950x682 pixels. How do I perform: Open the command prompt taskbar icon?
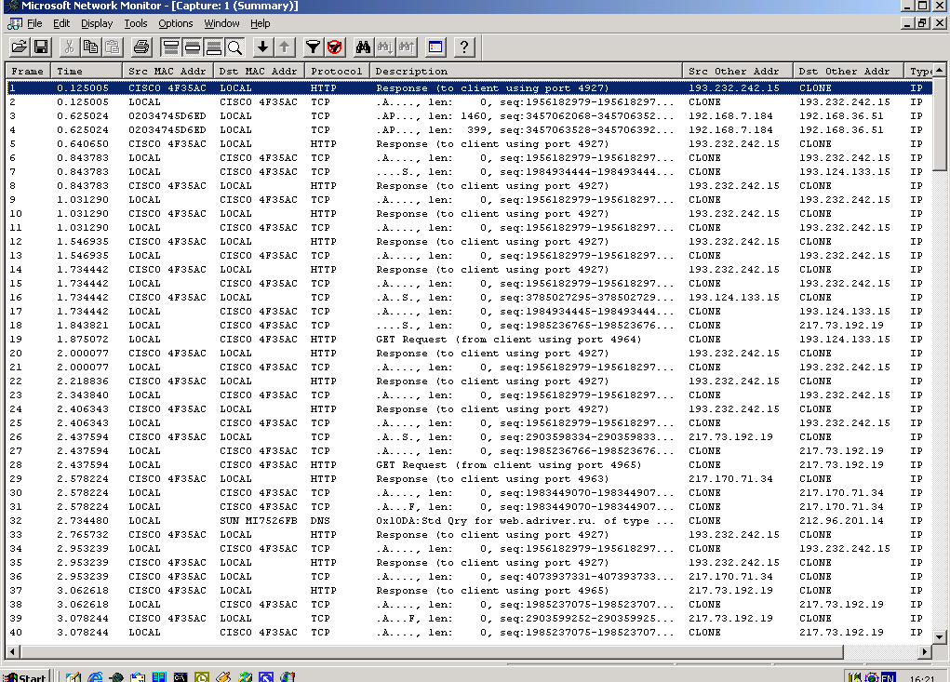point(181,677)
